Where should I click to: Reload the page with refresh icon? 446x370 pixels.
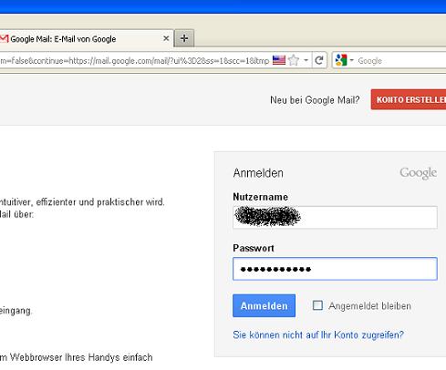click(319, 60)
